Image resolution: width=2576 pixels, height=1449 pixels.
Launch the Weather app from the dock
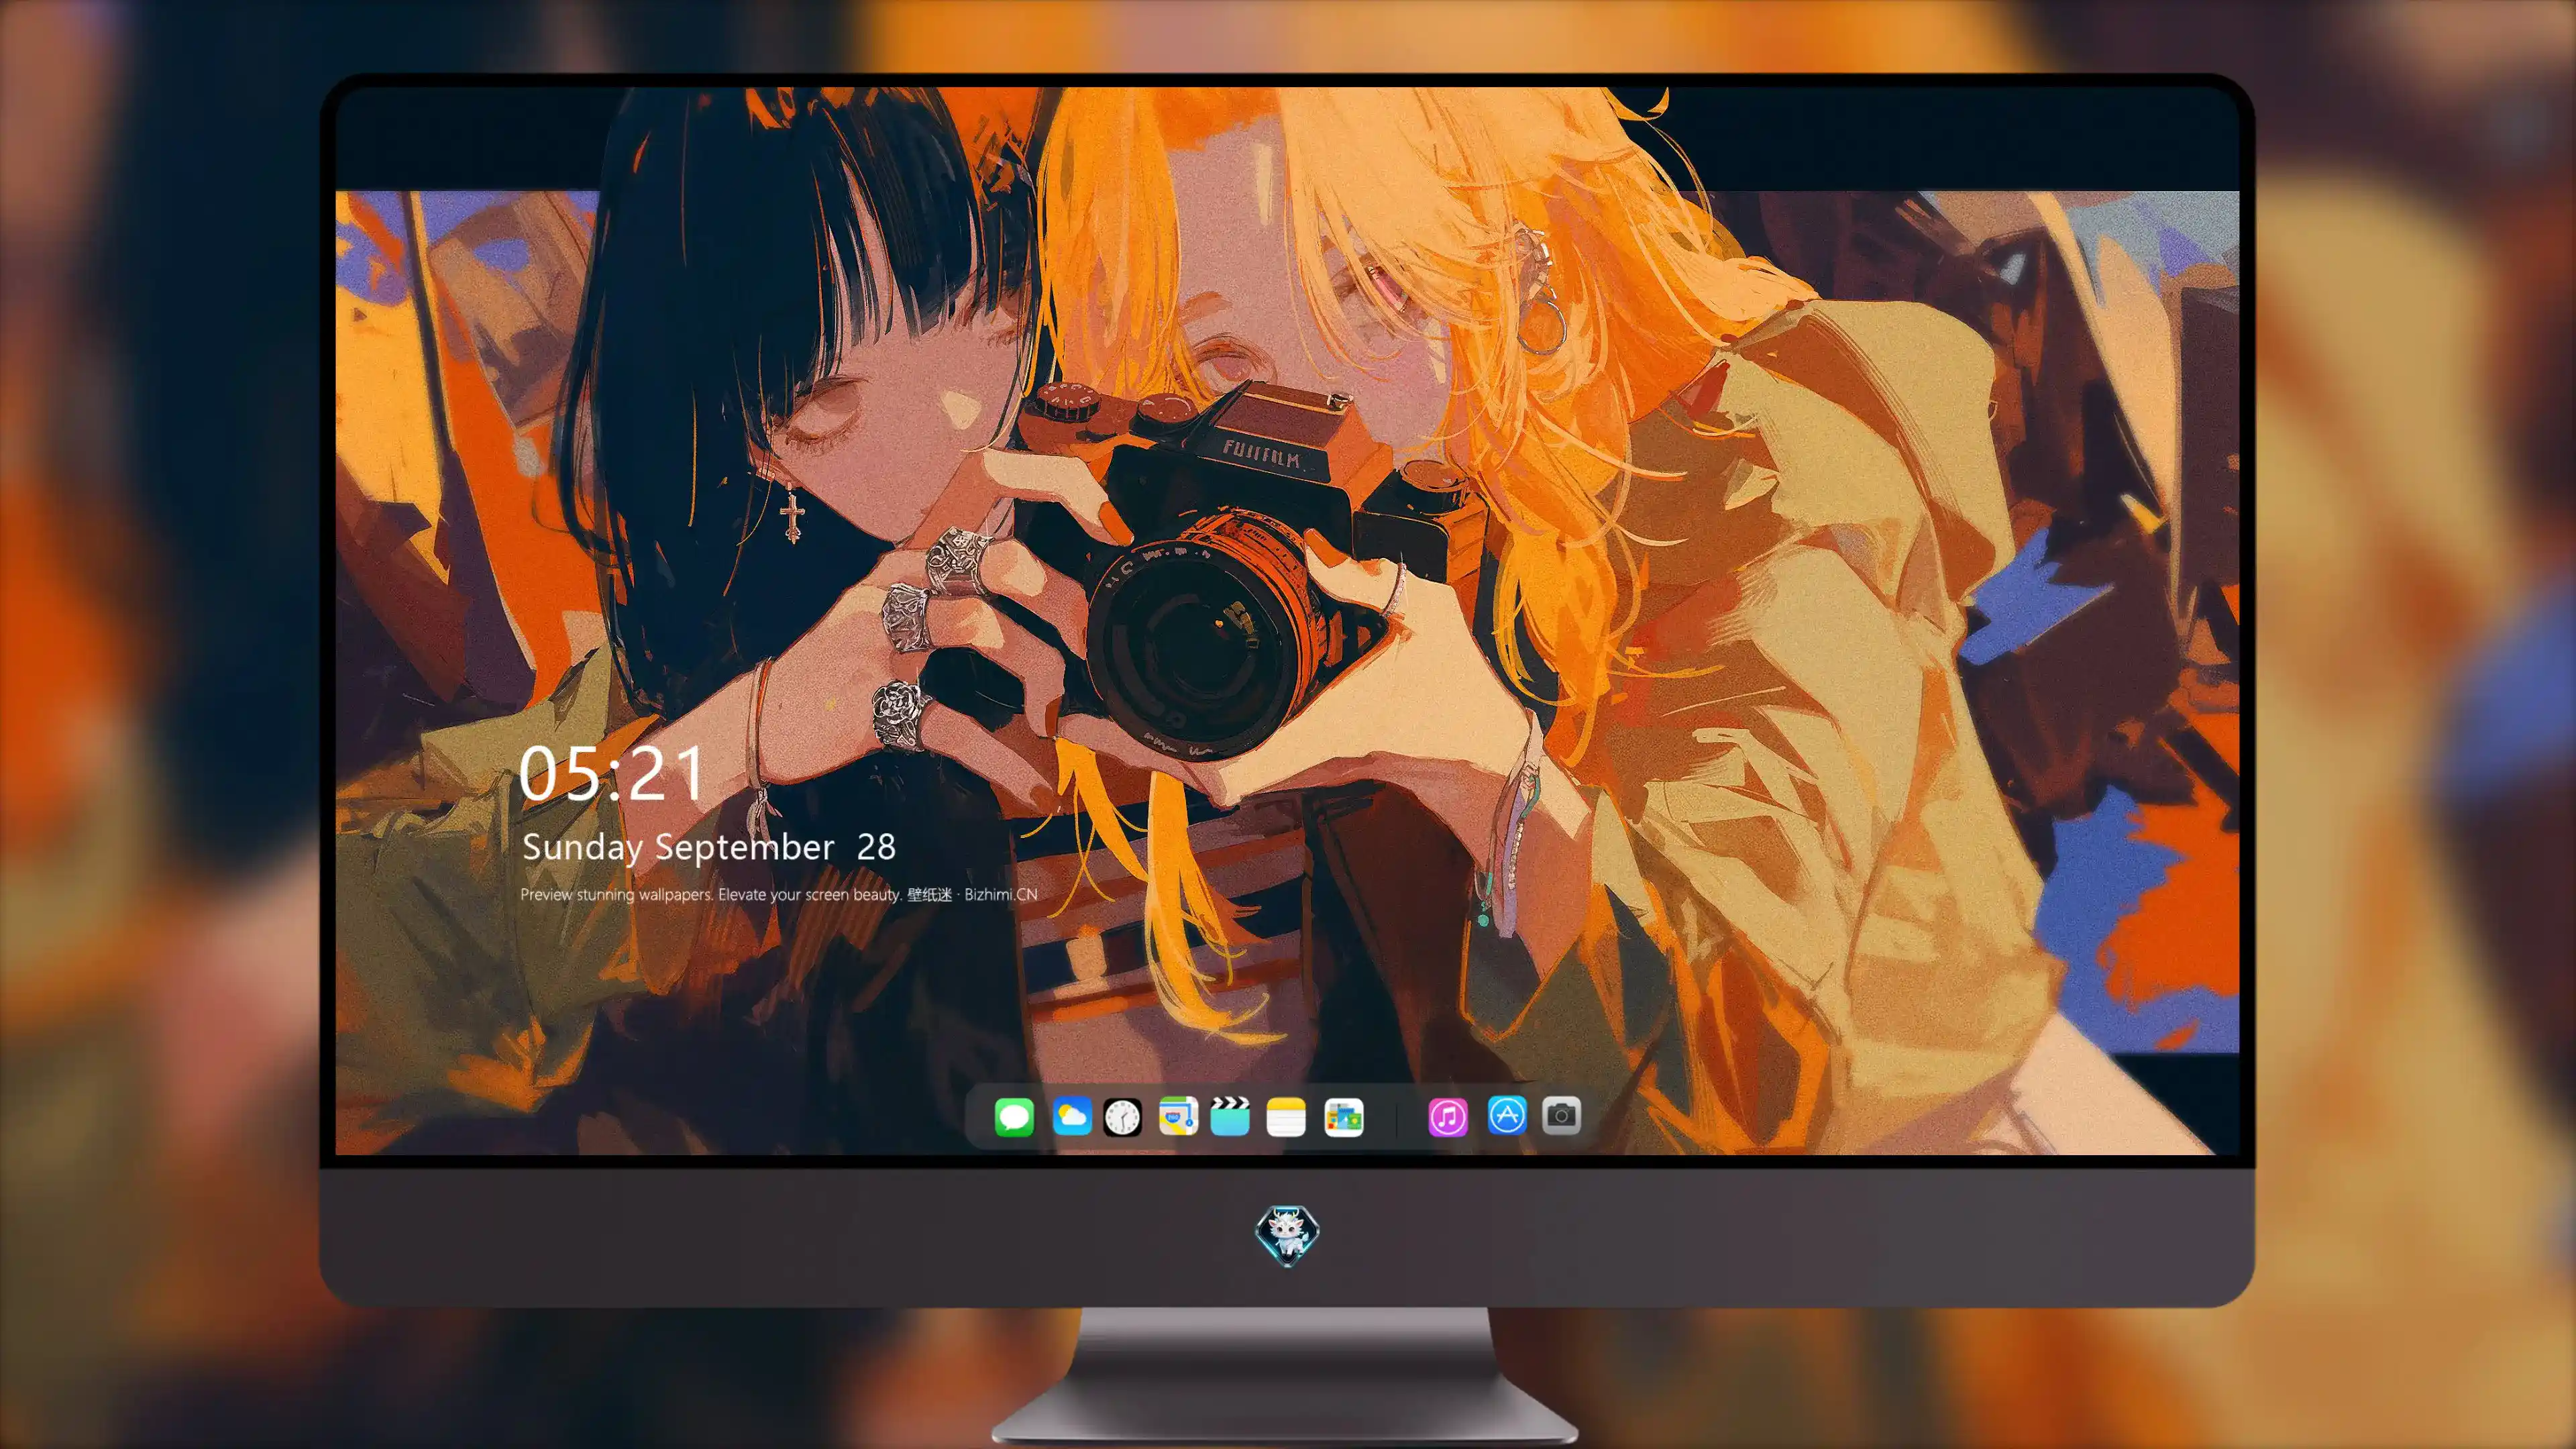tap(1072, 1116)
